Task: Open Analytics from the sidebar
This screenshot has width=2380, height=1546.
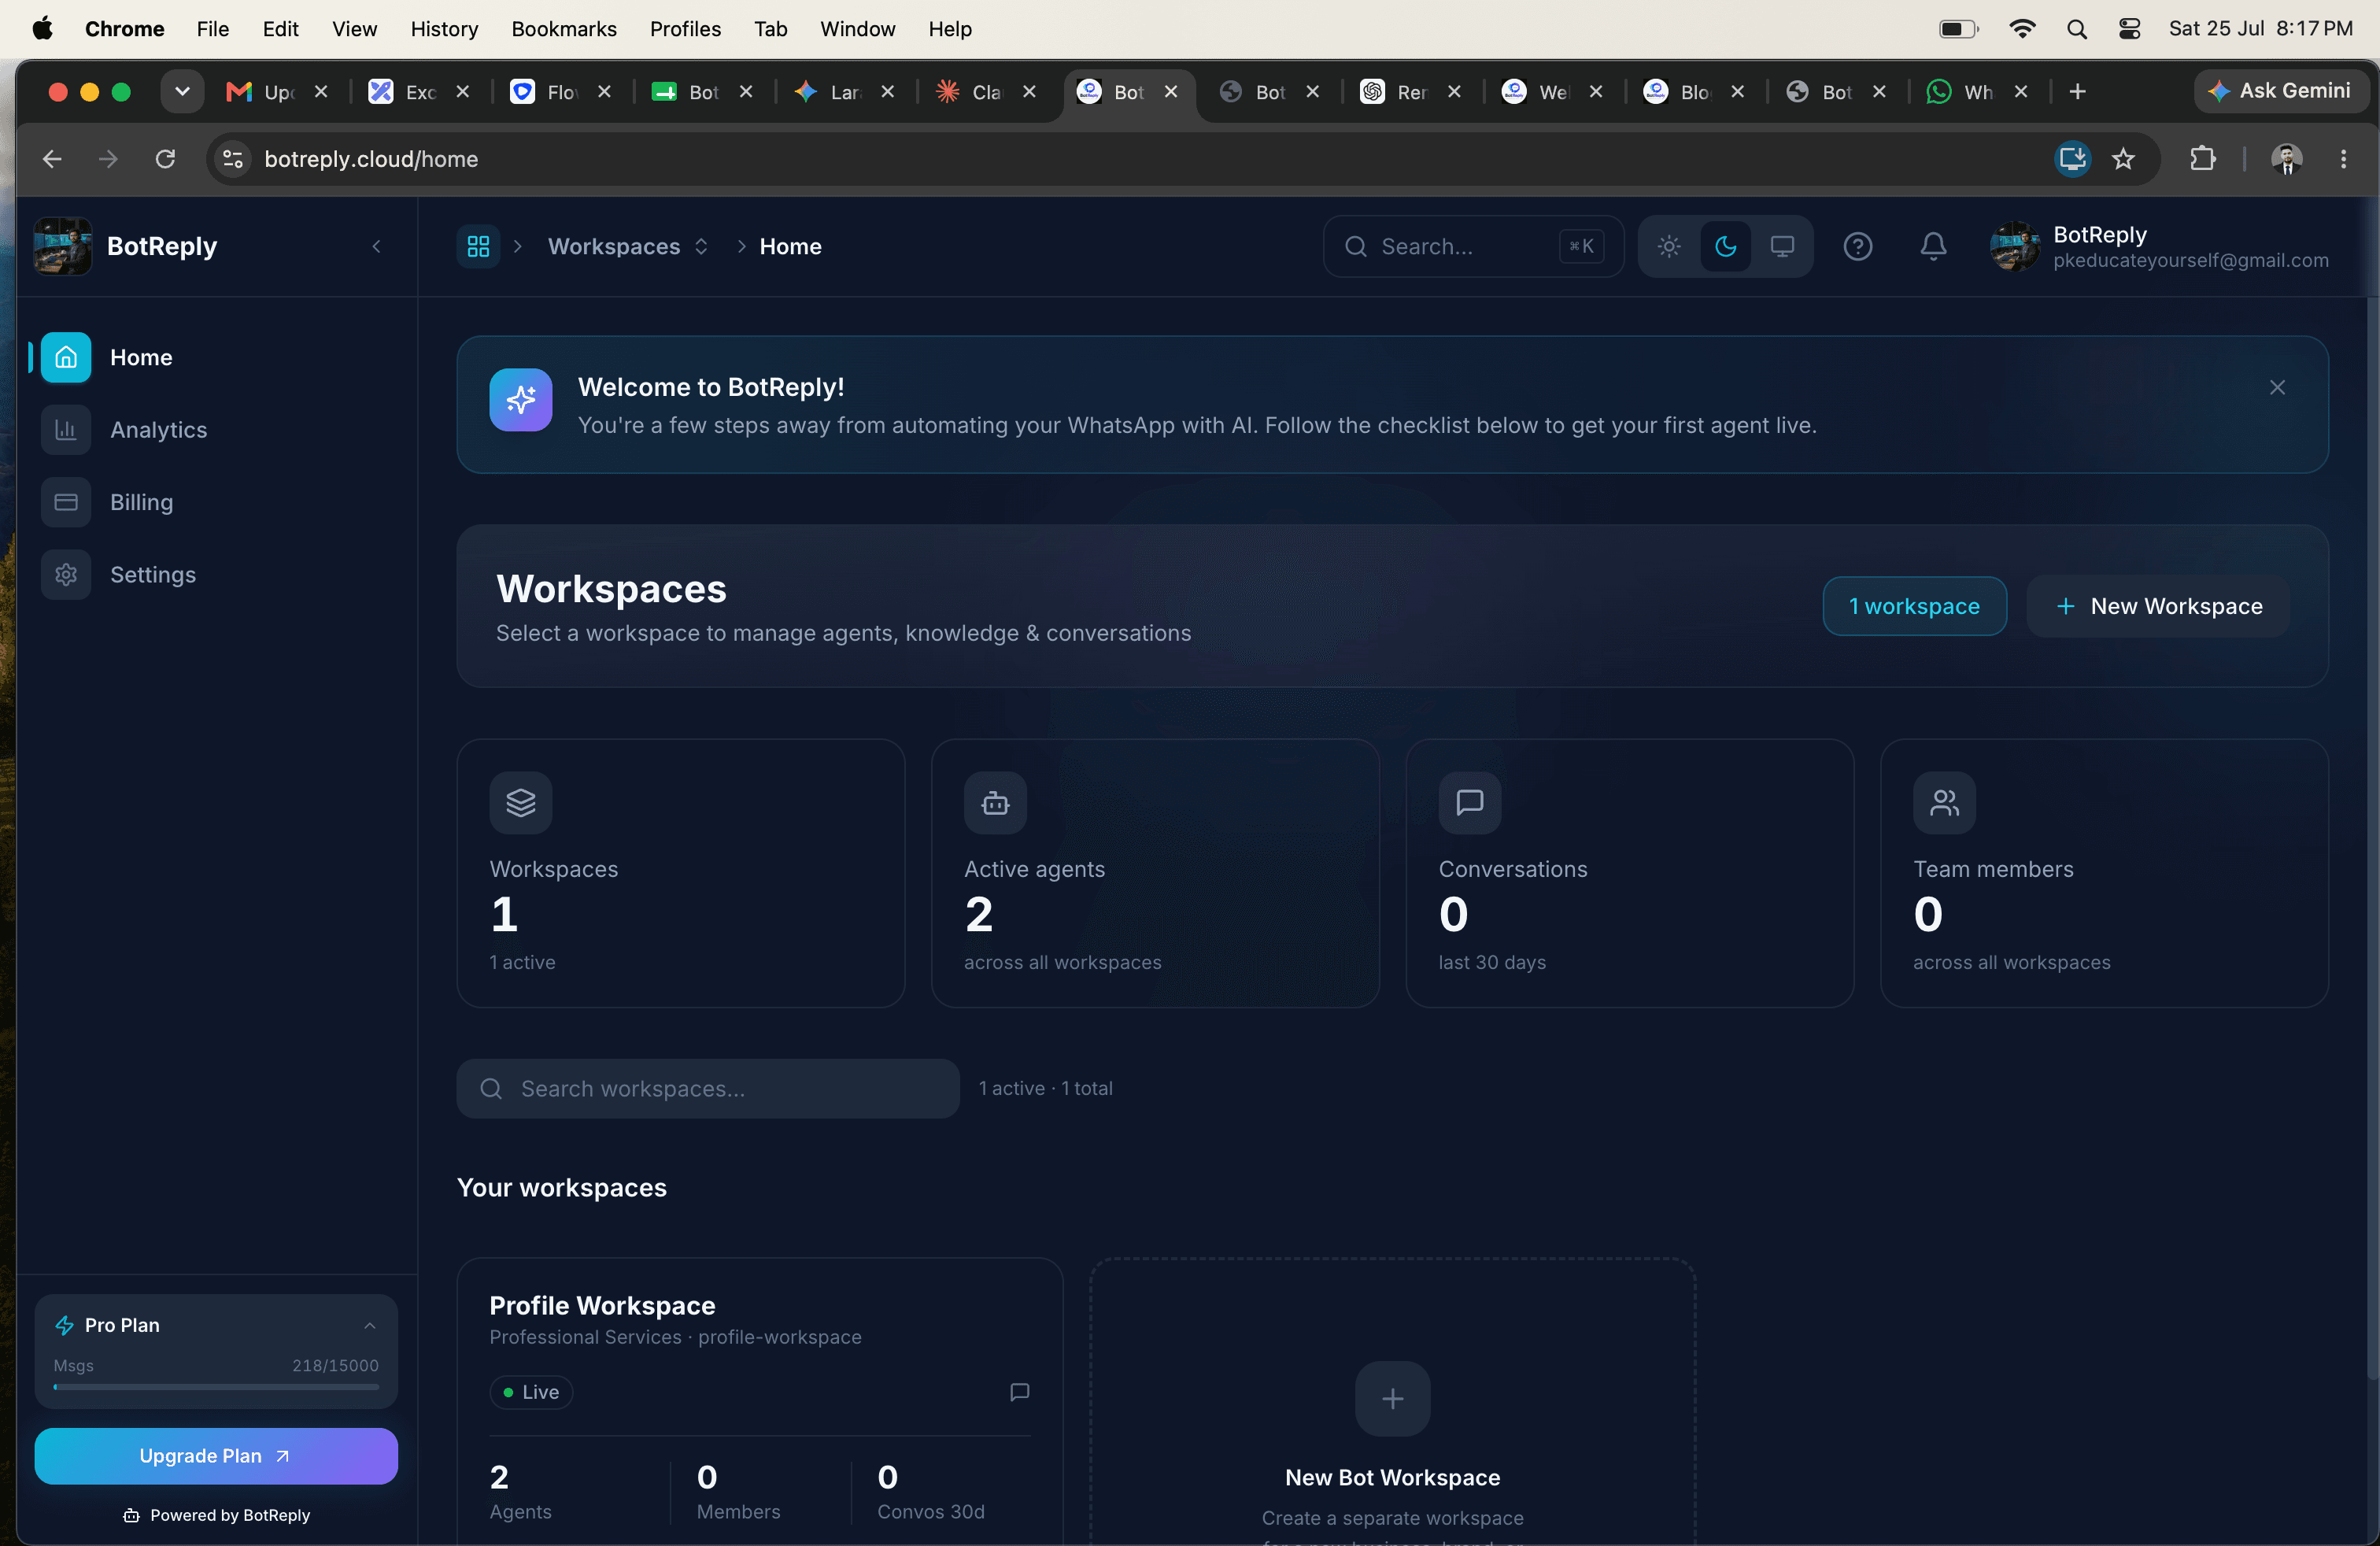Action: (158, 429)
